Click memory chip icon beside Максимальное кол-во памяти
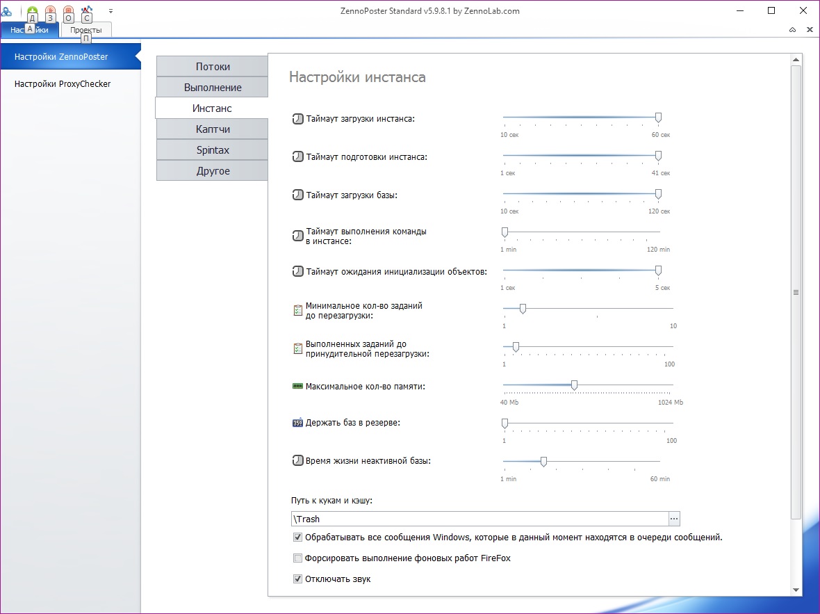Image resolution: width=820 pixels, height=614 pixels. click(297, 387)
